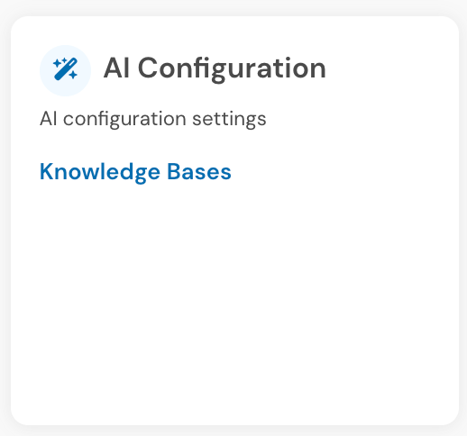Click the AI Configuration card's circular wand icon

click(x=65, y=70)
